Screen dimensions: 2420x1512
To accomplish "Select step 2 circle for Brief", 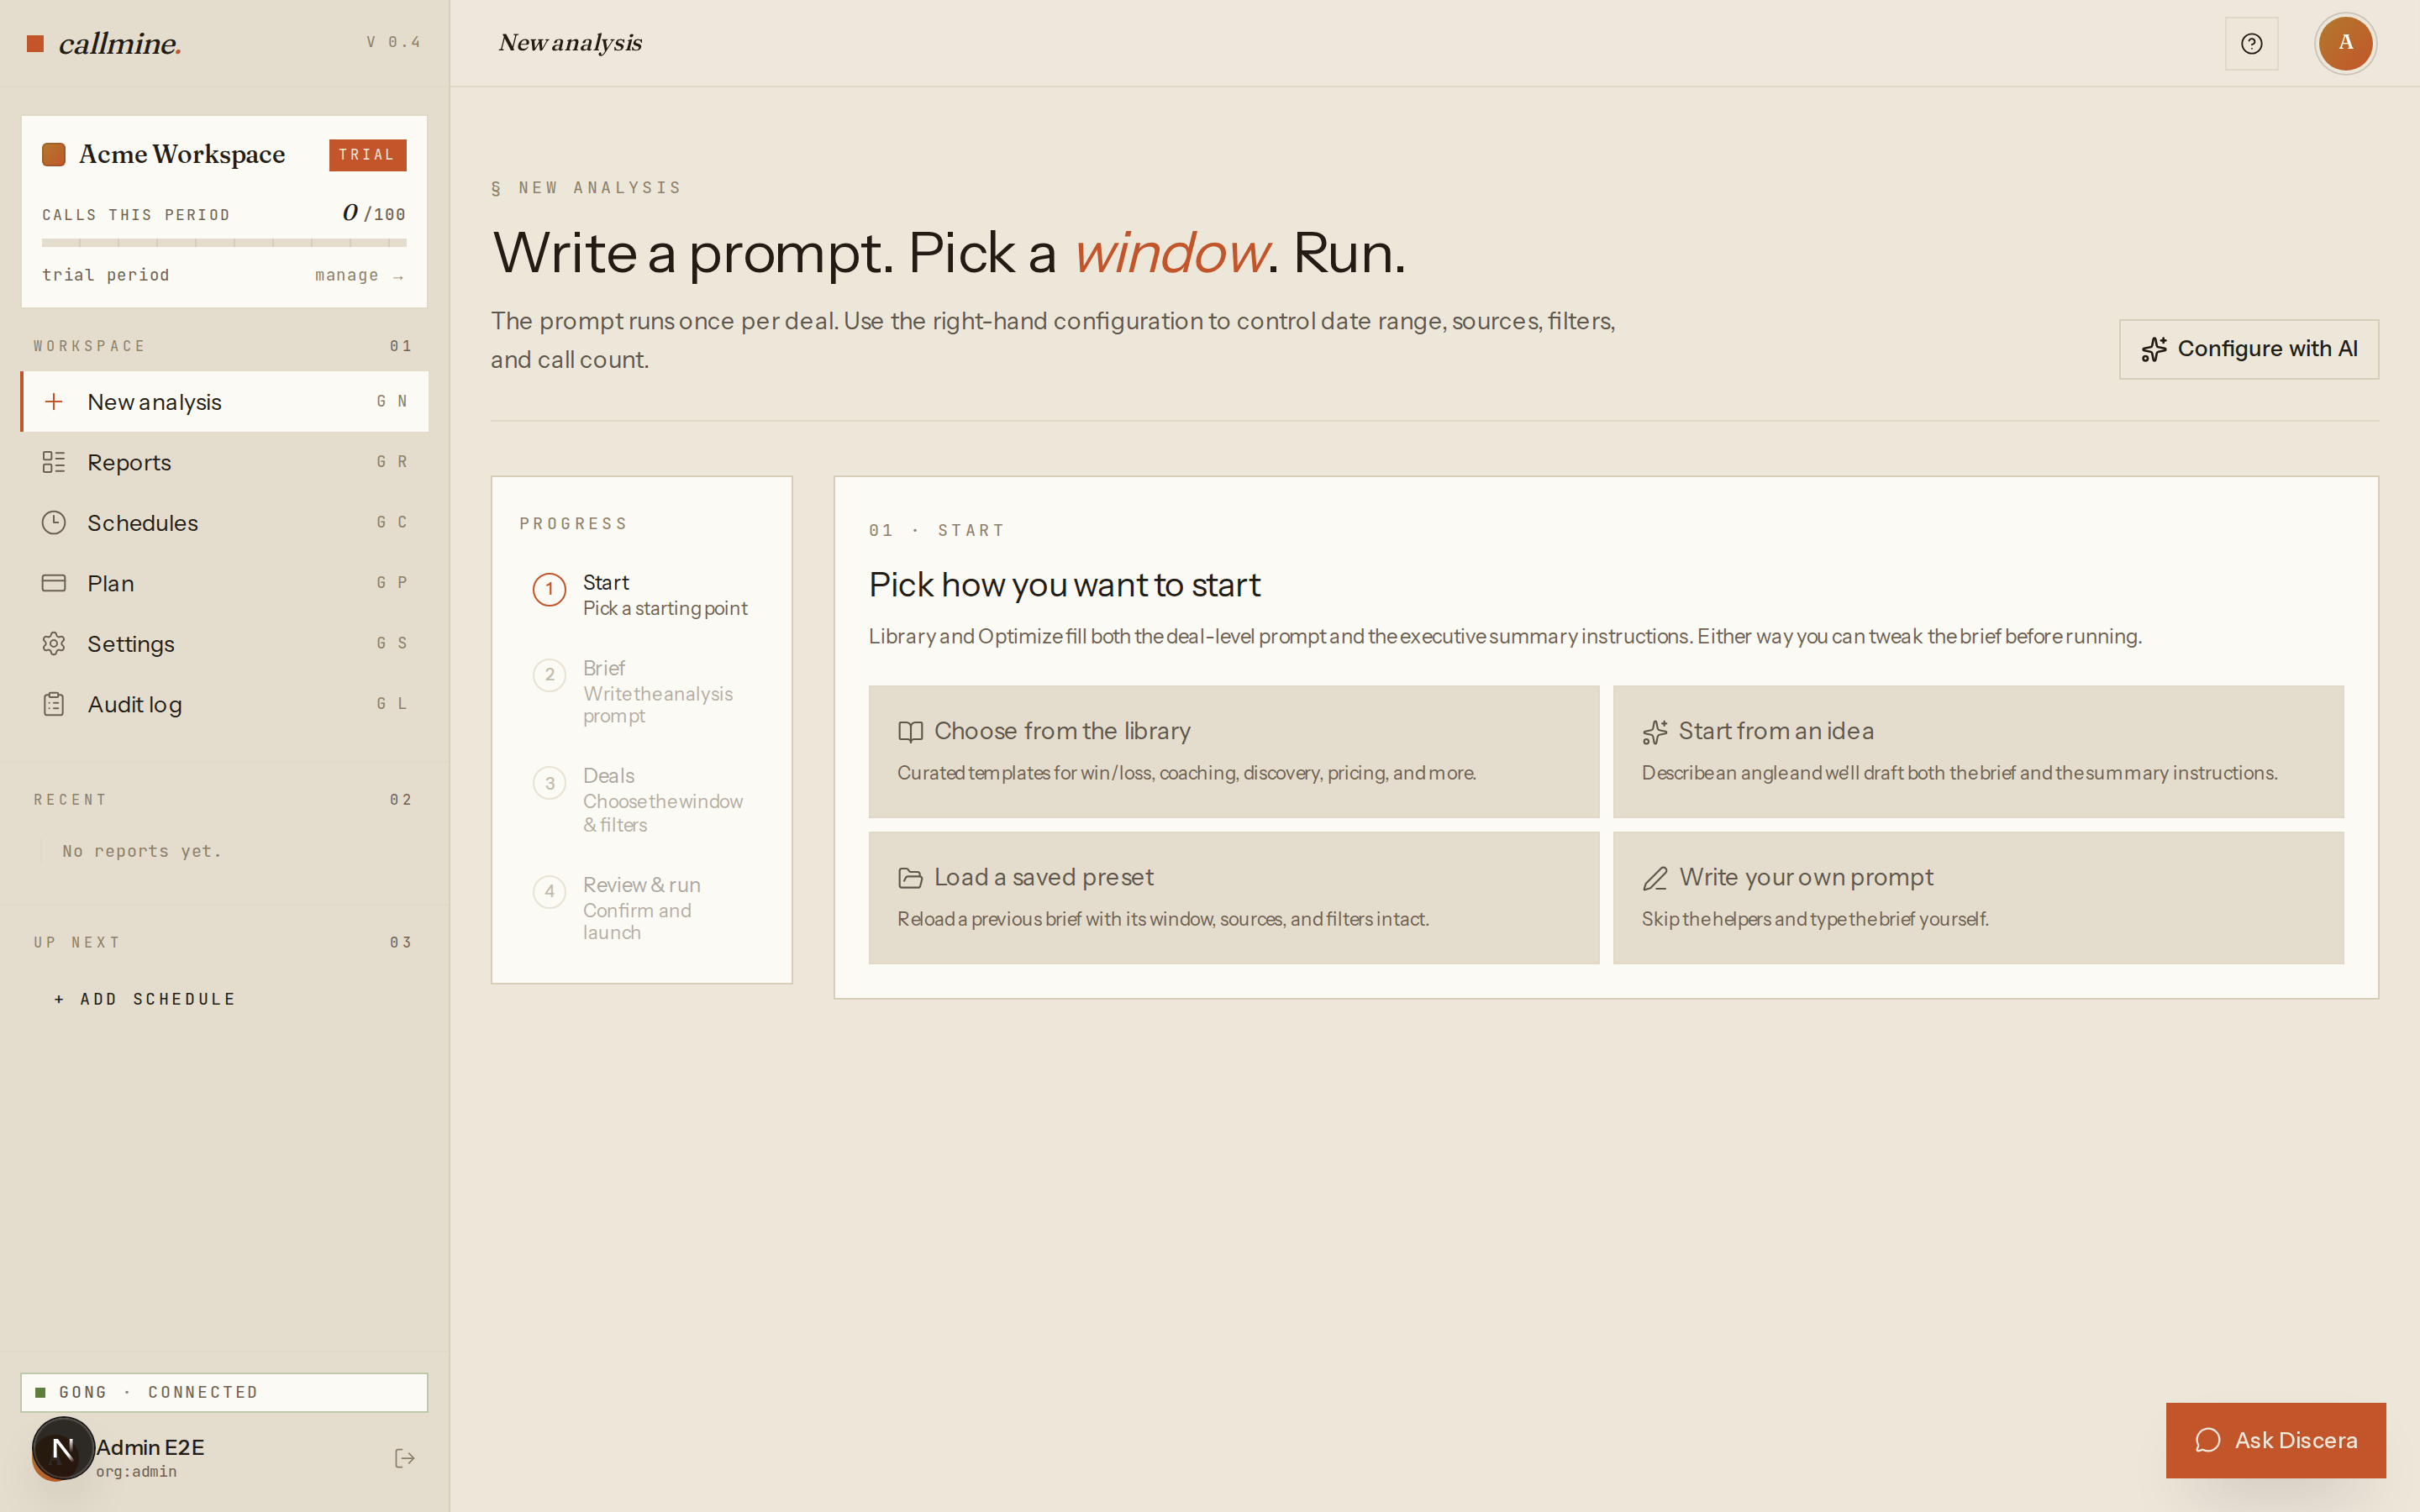I will tap(549, 675).
